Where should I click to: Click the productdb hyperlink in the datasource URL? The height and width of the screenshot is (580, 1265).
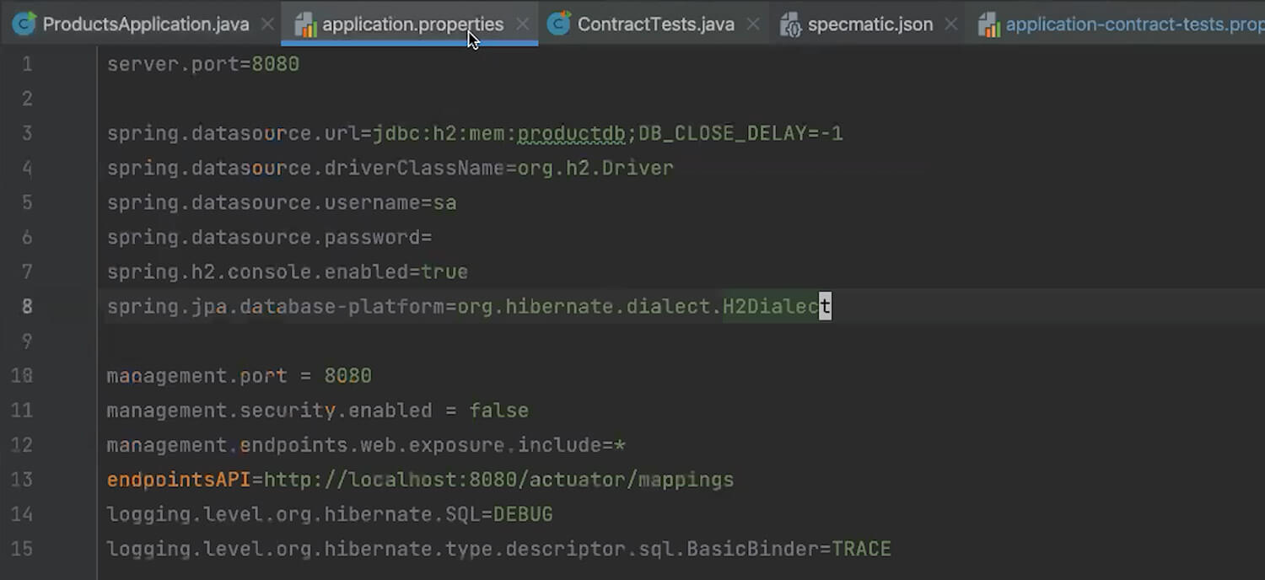(570, 132)
